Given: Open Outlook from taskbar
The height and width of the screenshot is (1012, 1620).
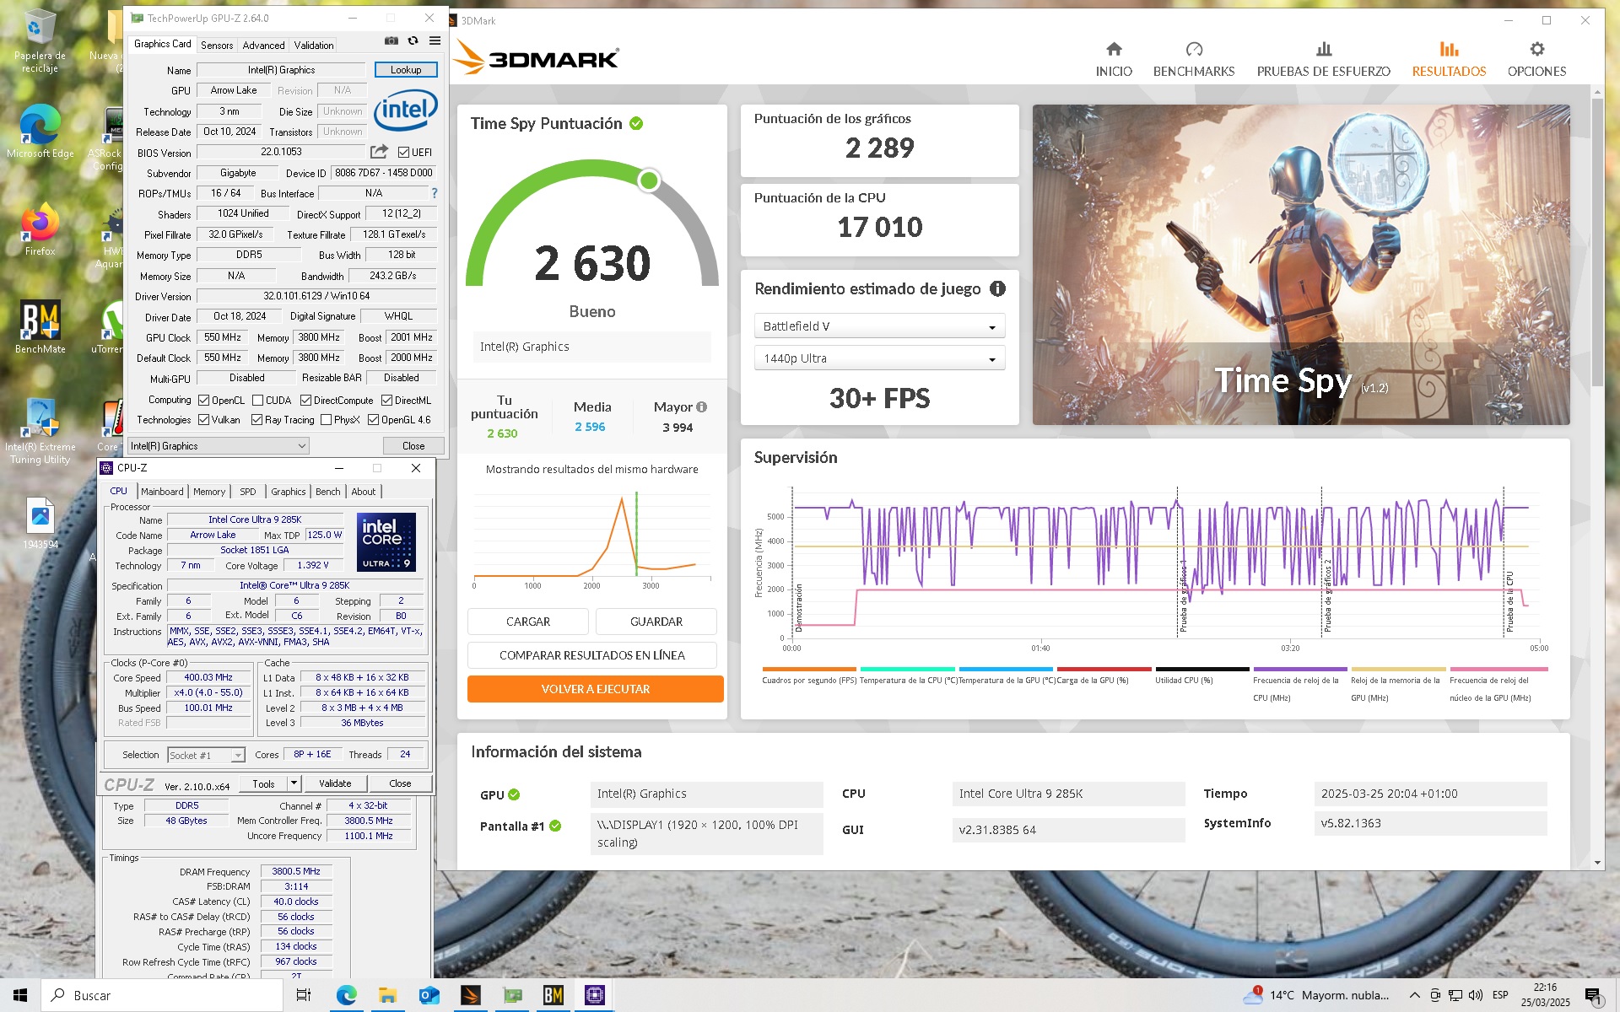Looking at the screenshot, I should (429, 995).
